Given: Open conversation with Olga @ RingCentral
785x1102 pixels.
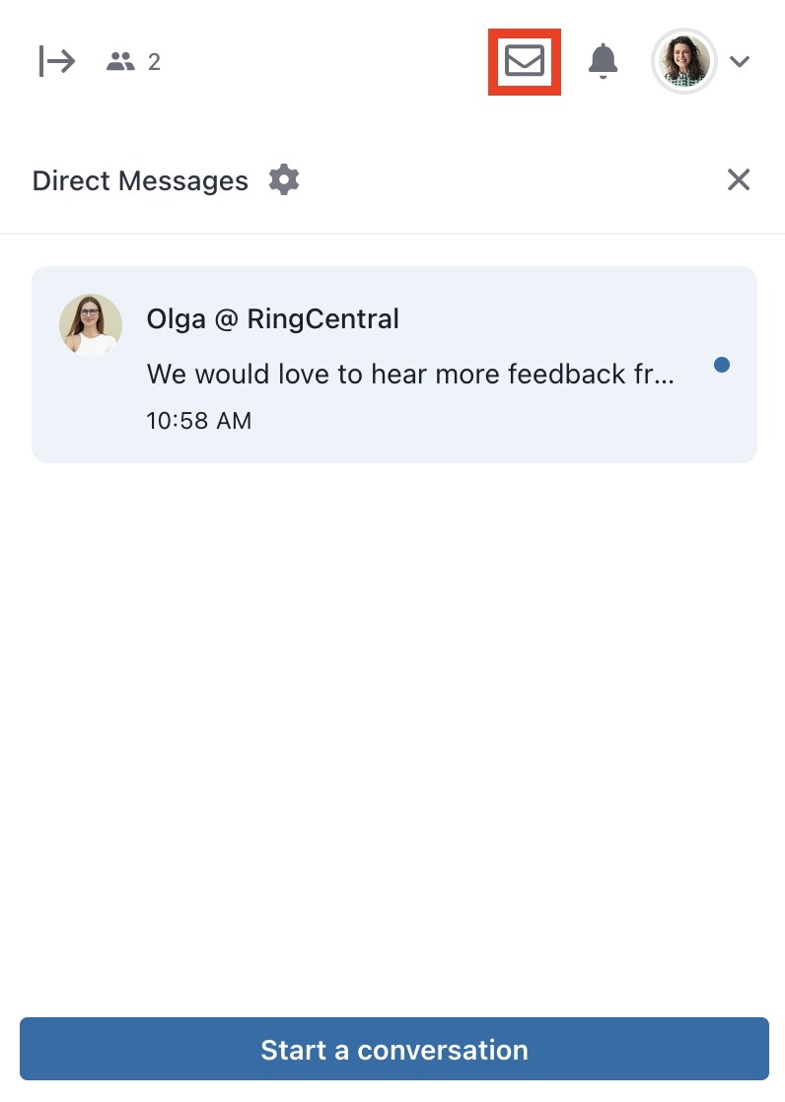Looking at the screenshot, I should click(x=273, y=319).
